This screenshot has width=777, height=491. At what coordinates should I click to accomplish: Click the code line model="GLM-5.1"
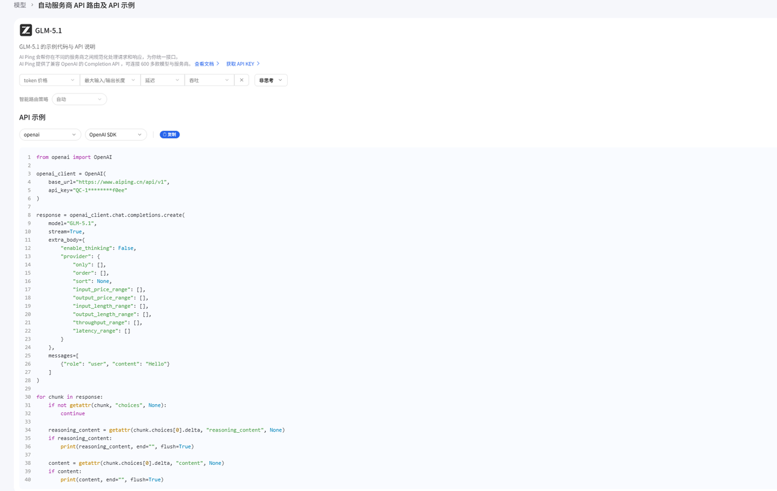point(72,223)
